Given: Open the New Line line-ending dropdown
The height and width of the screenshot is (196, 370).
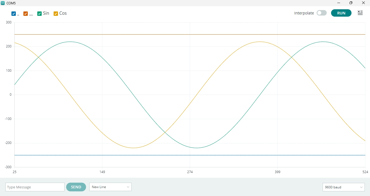Looking at the screenshot, I should tap(110, 187).
